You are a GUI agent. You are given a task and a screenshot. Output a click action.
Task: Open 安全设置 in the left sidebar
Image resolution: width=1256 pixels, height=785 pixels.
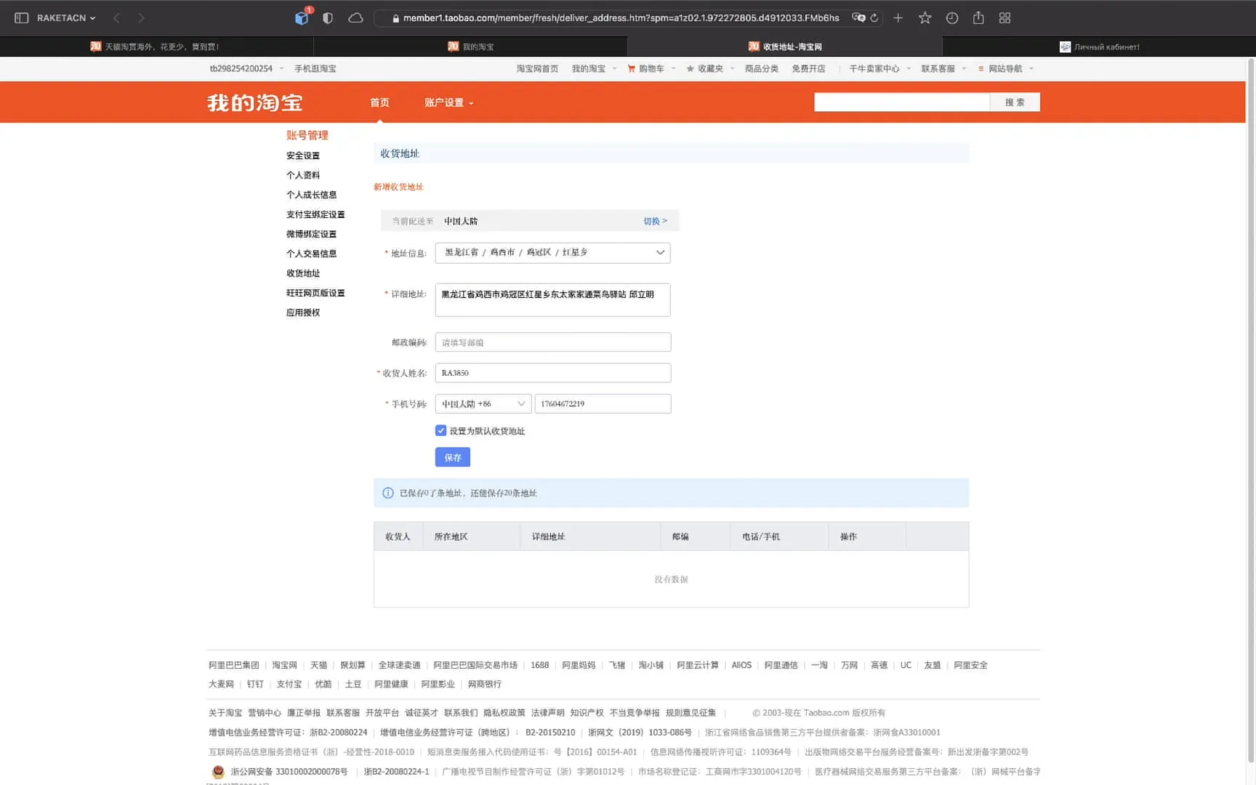point(302,156)
